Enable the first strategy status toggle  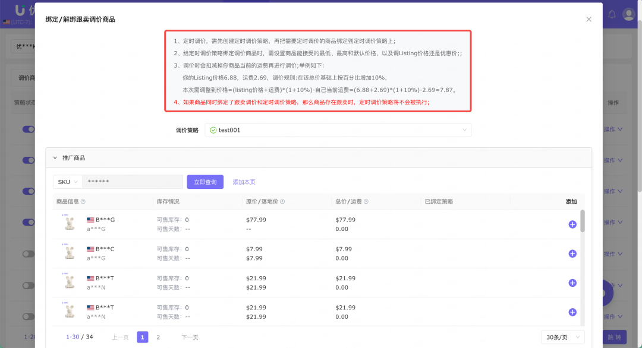pos(29,129)
